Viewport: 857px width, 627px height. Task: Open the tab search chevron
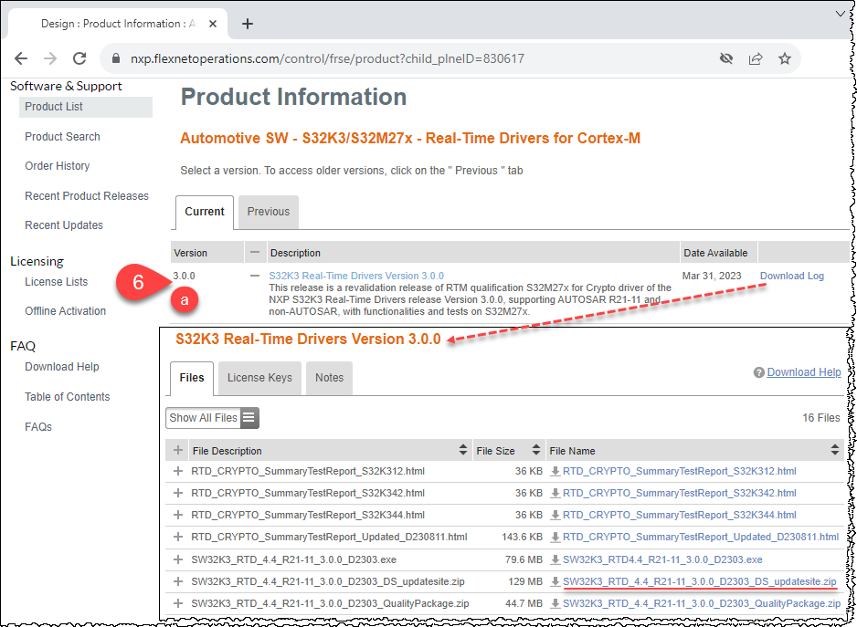click(841, 14)
